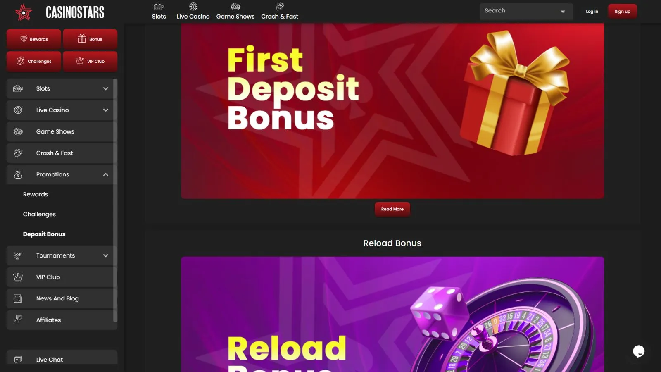The width and height of the screenshot is (661, 372).
Task: Select Challenges in Promotions submenu
Action: pyautogui.click(x=39, y=214)
